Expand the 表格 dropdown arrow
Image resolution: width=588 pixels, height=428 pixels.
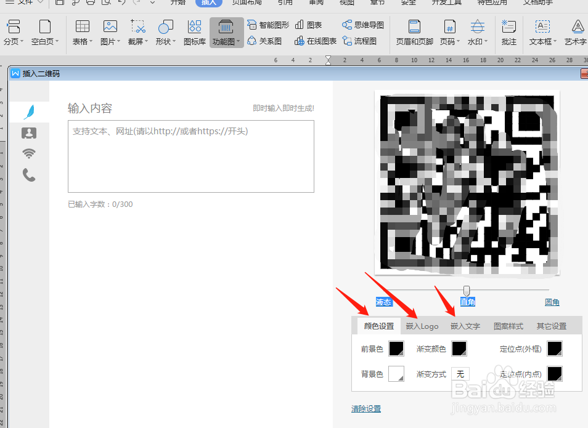91,41
